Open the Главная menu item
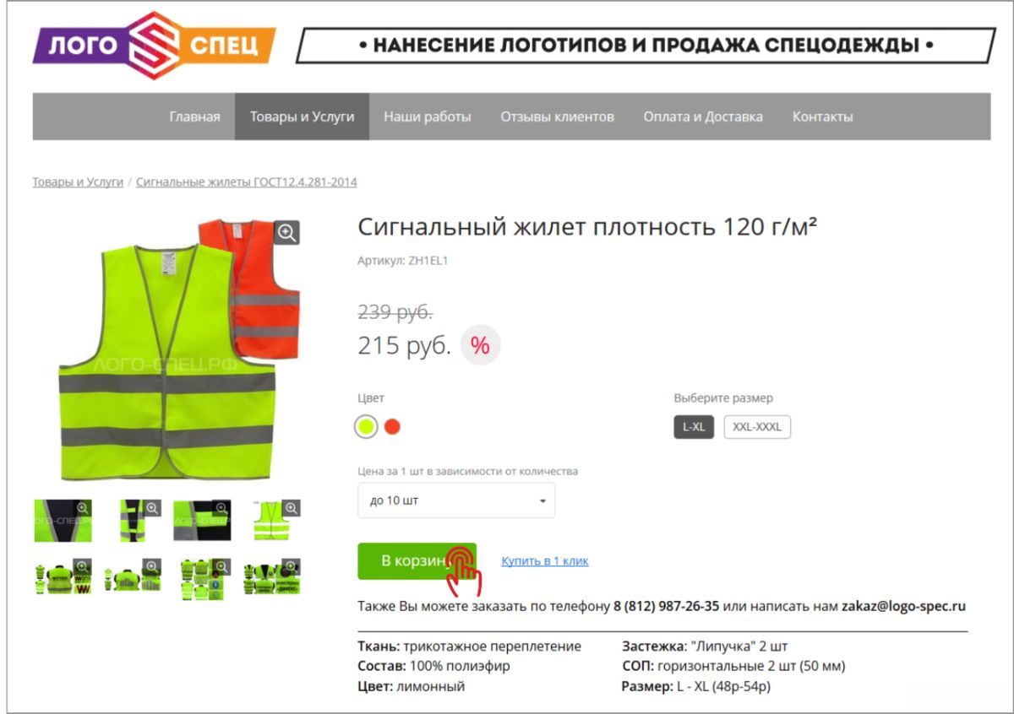This screenshot has width=1014, height=714. (194, 116)
